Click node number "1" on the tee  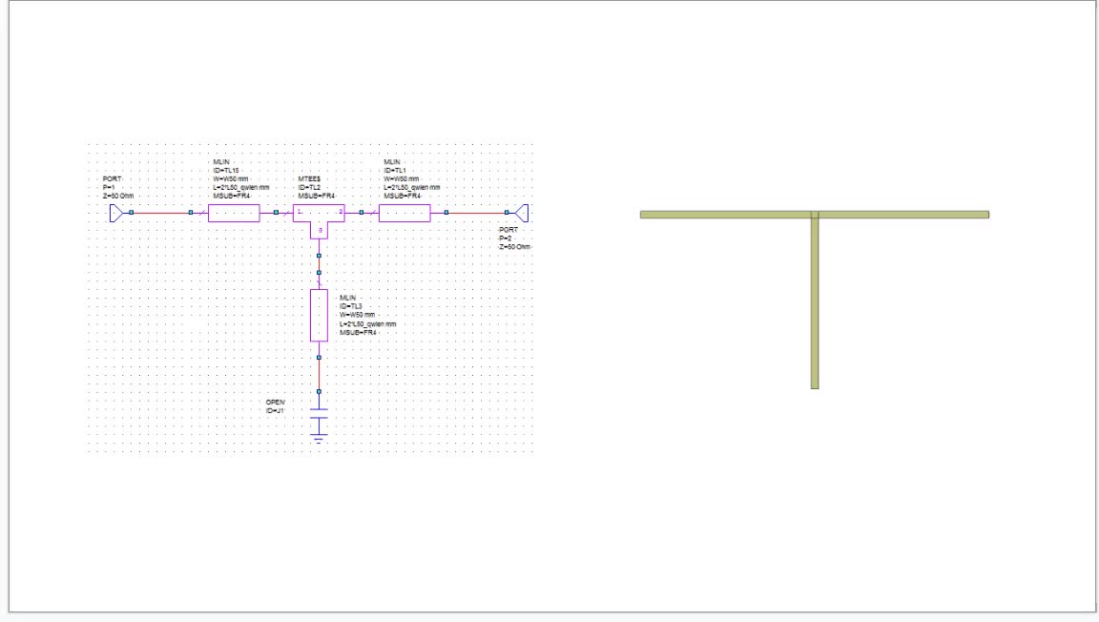point(300,211)
